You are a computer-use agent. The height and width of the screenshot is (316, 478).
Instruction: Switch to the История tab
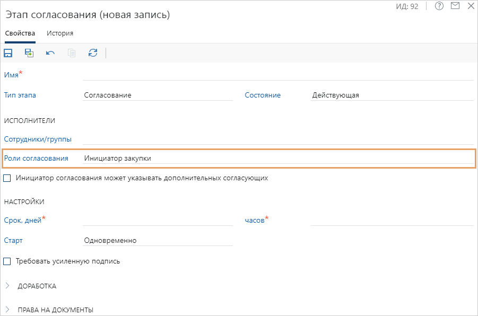(x=59, y=33)
